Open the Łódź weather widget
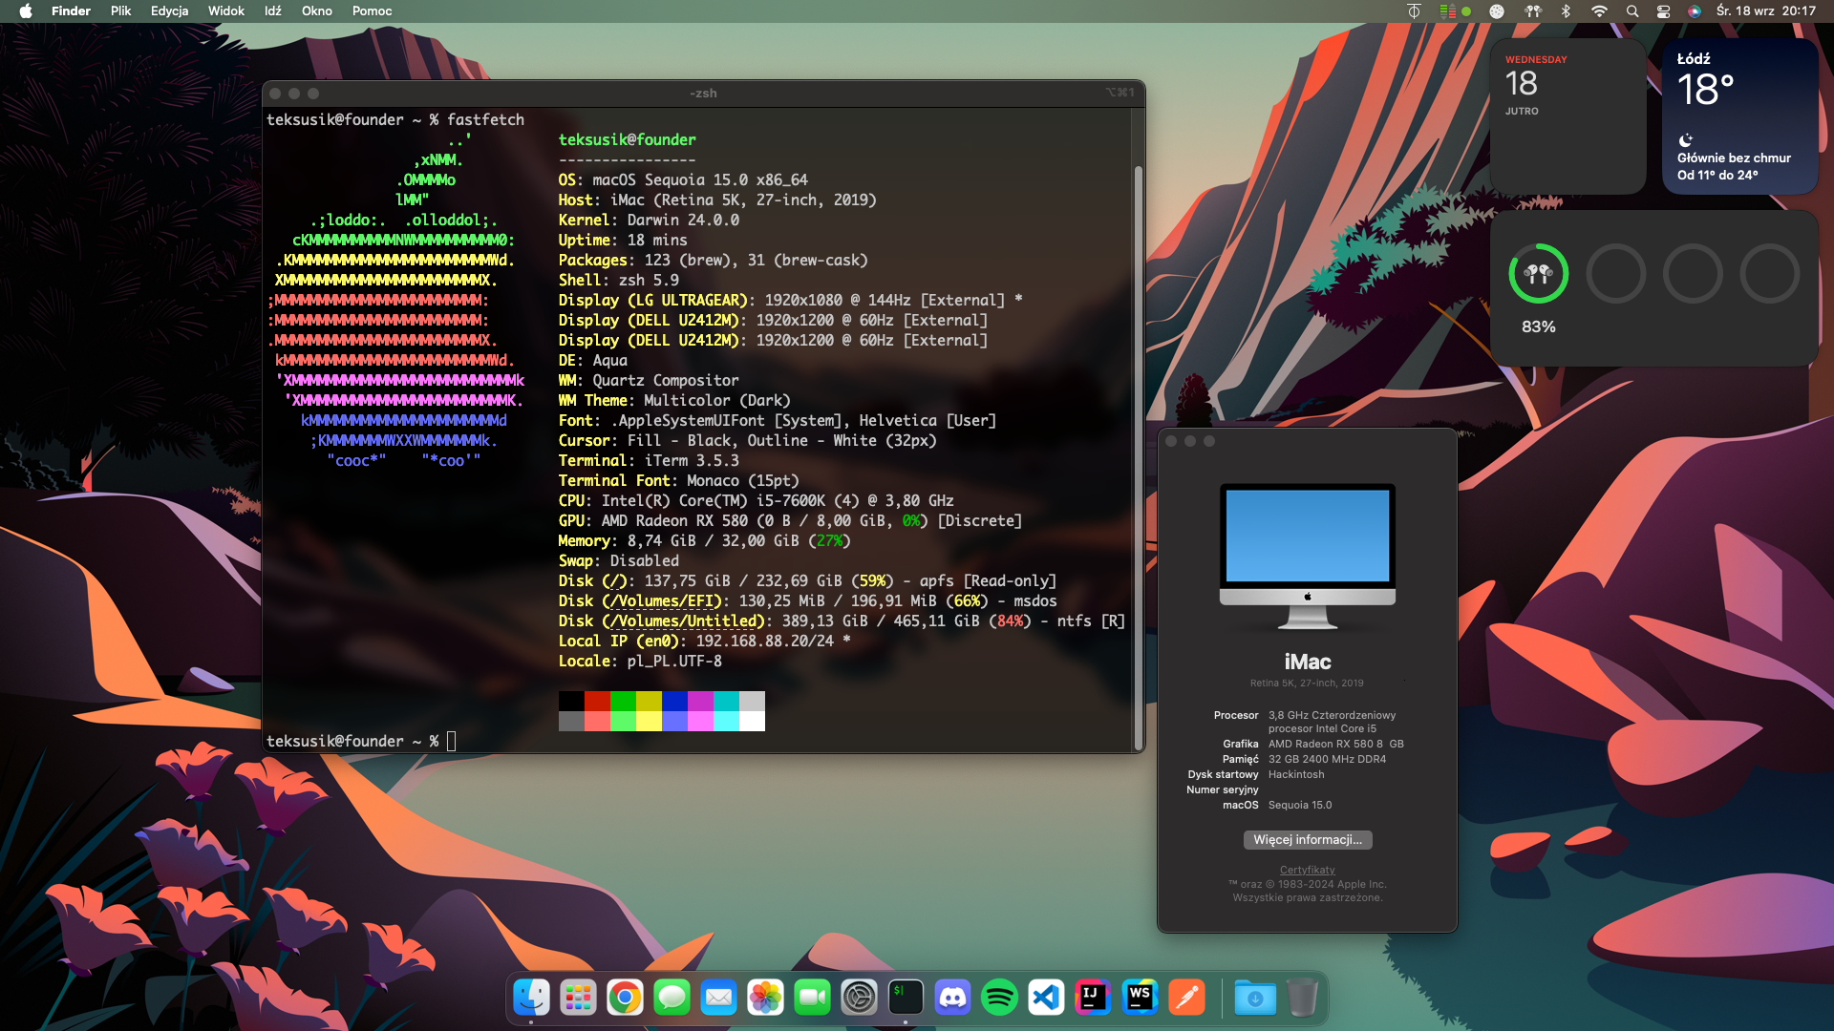This screenshot has width=1834, height=1031. [1740, 116]
